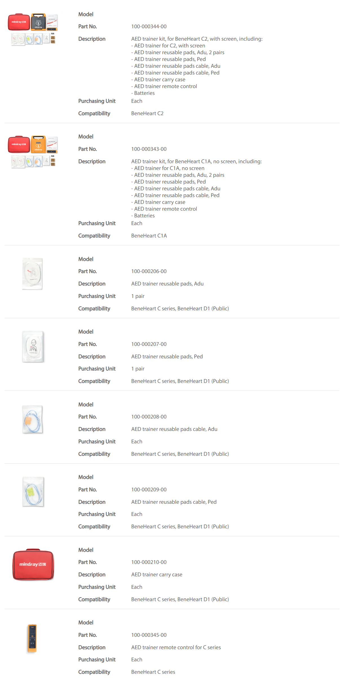Viewport: 340px width, 678px height.
Task: Click part number 100-000208-00
Action: 149,417
